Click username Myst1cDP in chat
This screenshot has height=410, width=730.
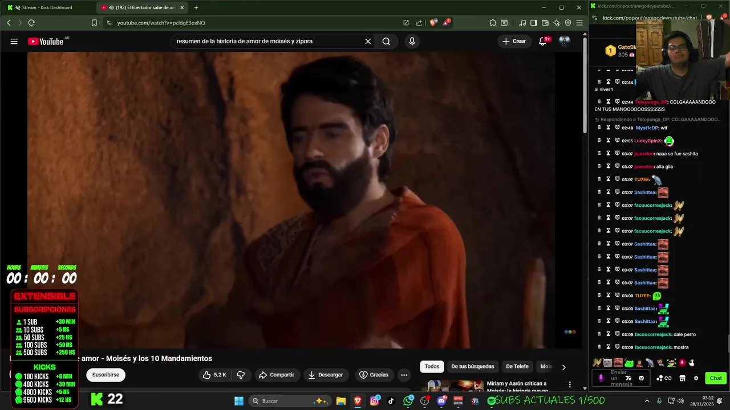click(647, 128)
